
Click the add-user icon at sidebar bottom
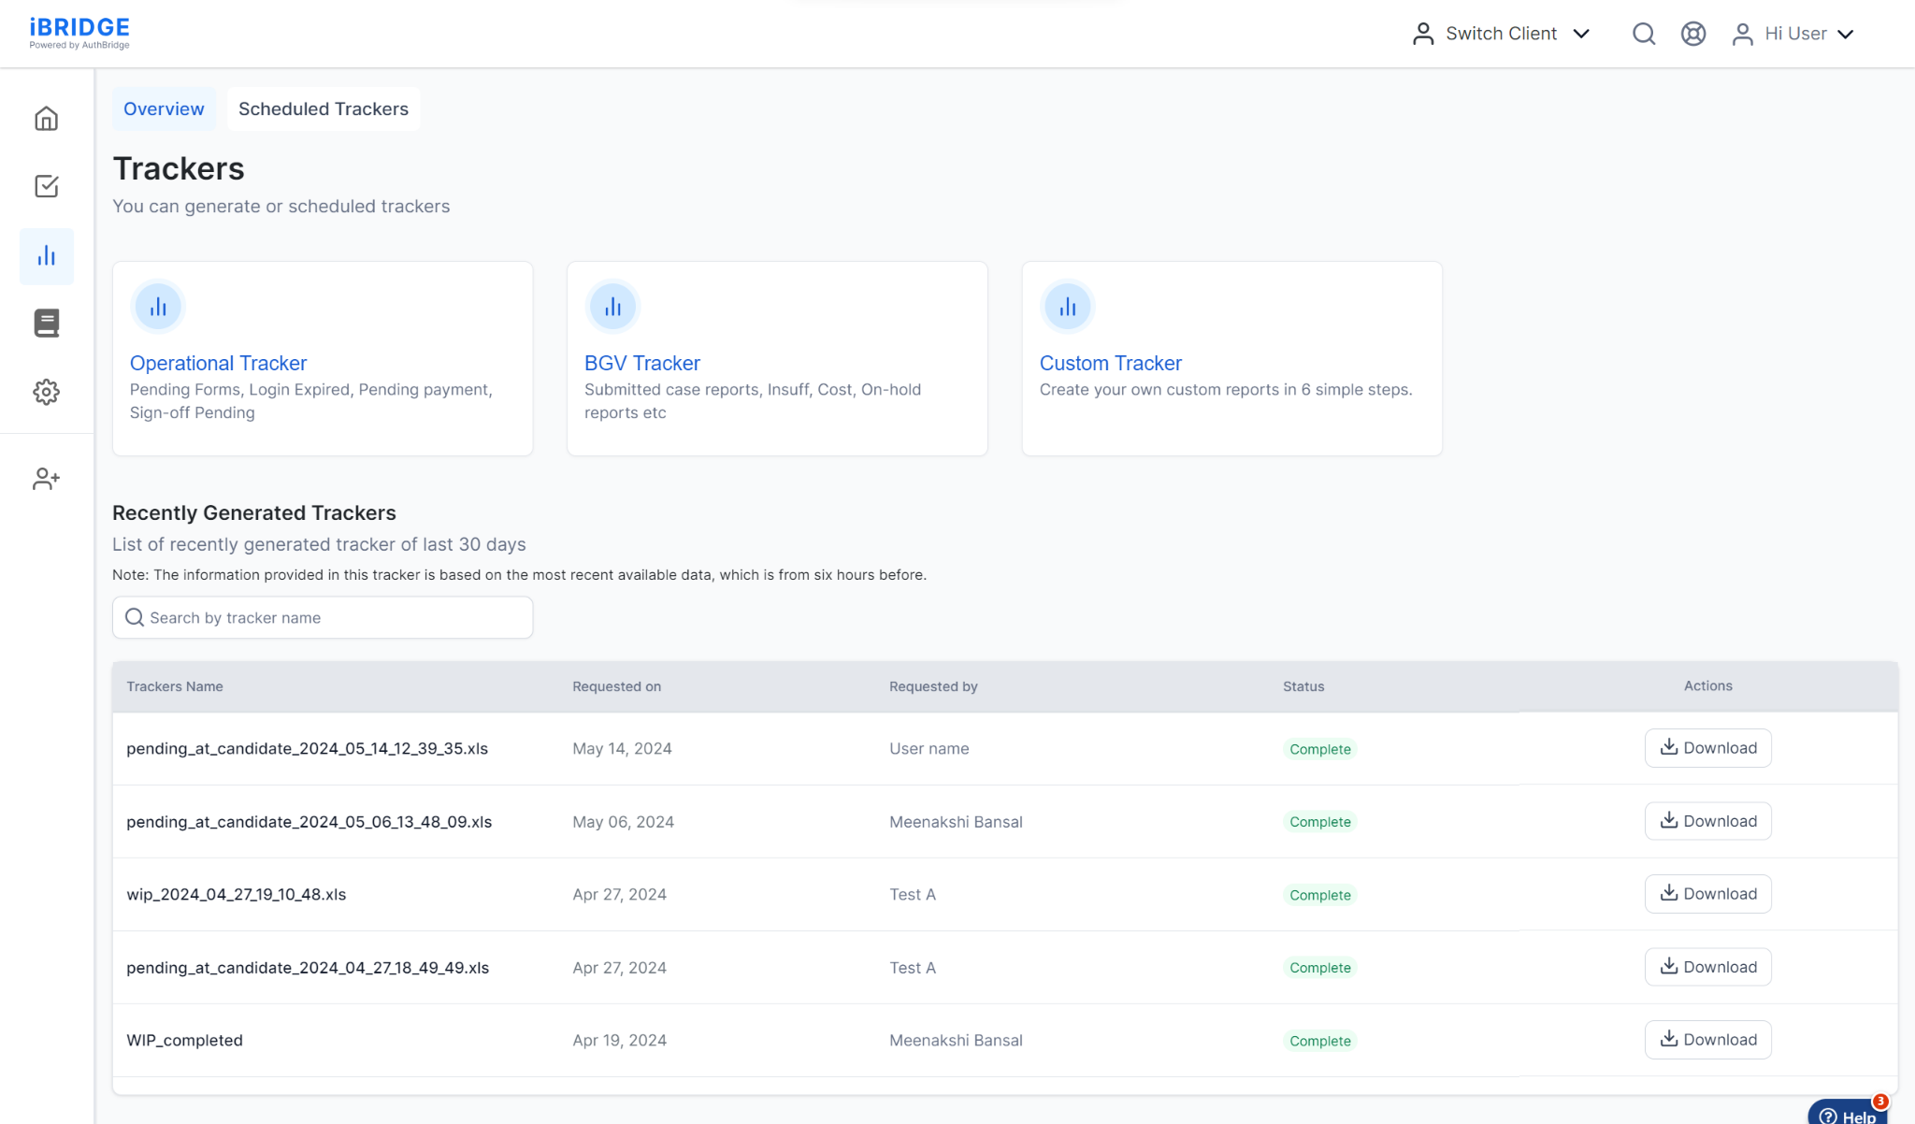click(46, 479)
